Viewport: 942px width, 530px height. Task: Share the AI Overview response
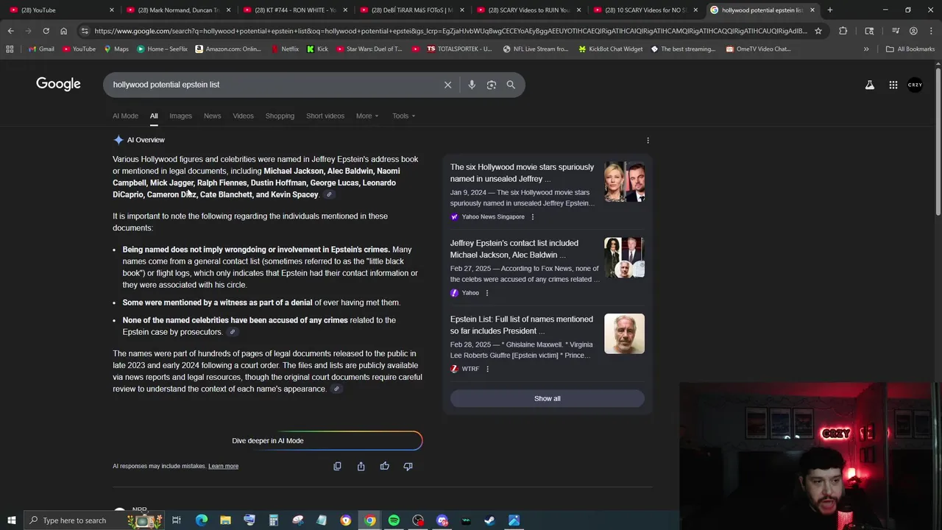click(361, 466)
